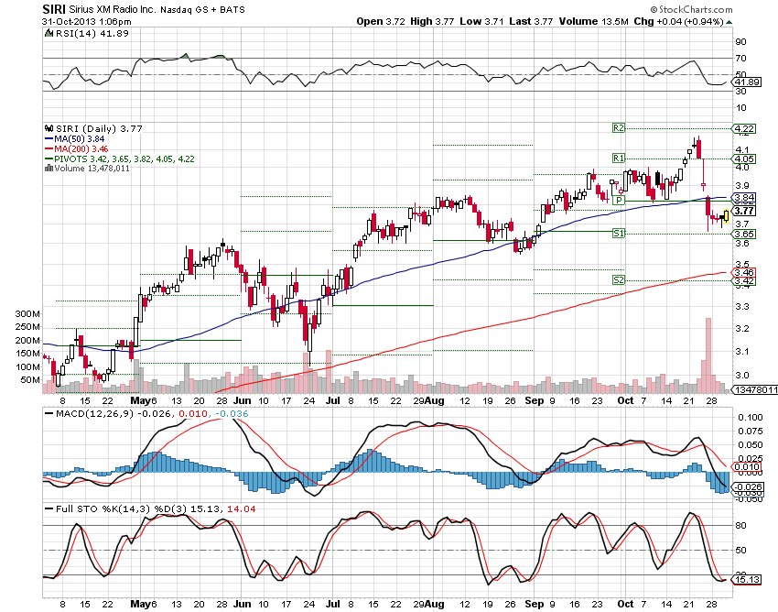The width and height of the screenshot is (778, 612).
Task: Click the MA(50) 3.84 legend text
Action: pyautogui.click(x=80, y=139)
